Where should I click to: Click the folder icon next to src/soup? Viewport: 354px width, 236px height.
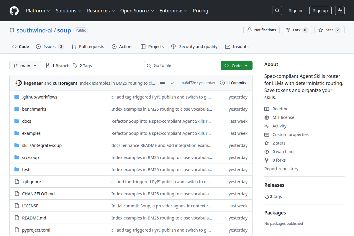pos(17,158)
